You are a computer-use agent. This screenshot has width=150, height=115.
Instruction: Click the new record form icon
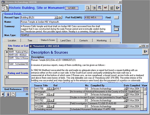pos(94,8)
